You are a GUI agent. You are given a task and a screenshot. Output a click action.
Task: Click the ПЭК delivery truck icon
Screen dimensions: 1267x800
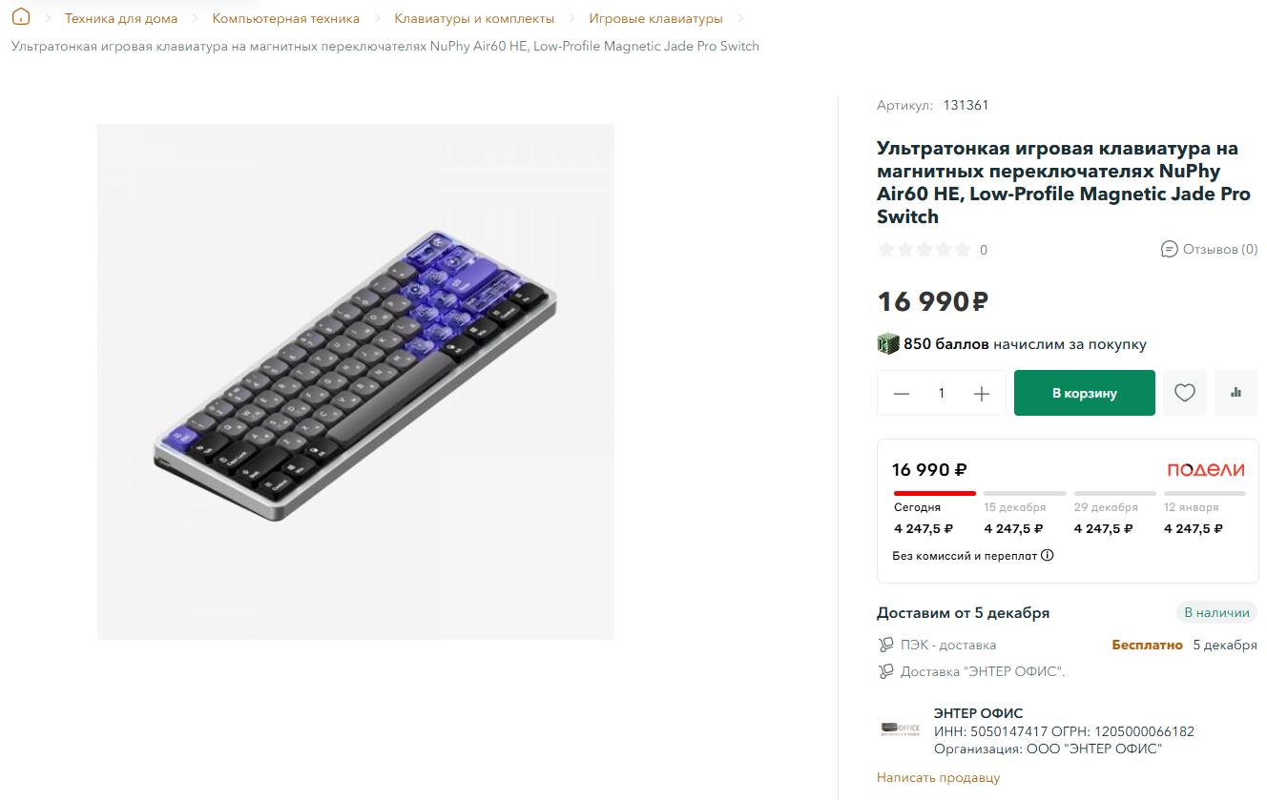(x=886, y=645)
